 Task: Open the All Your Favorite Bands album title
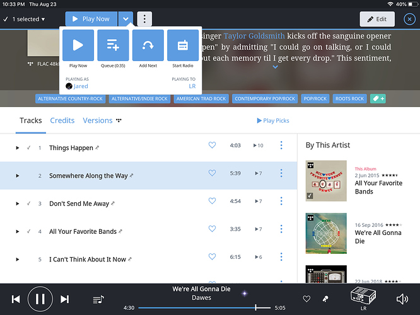378,187
